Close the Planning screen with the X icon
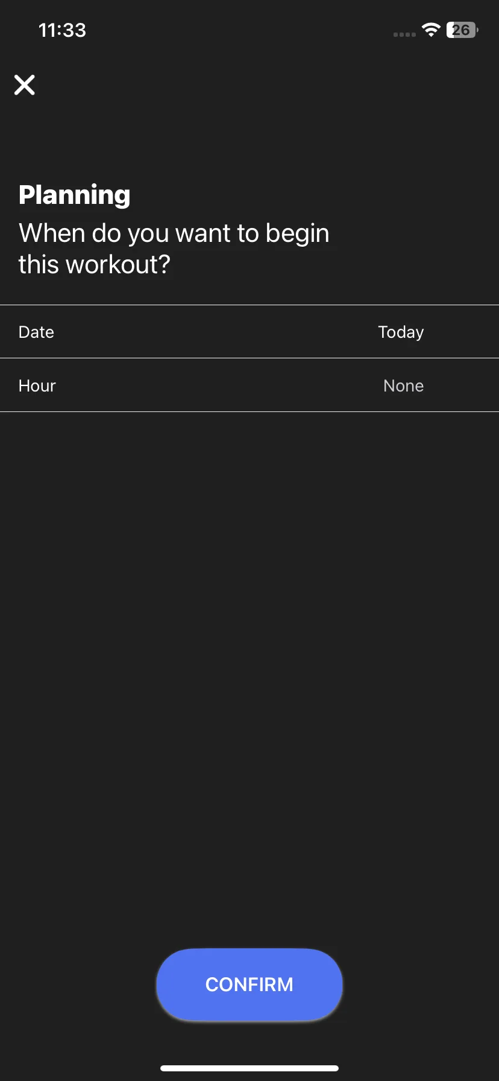Viewport: 499px width, 1081px height. coord(25,85)
